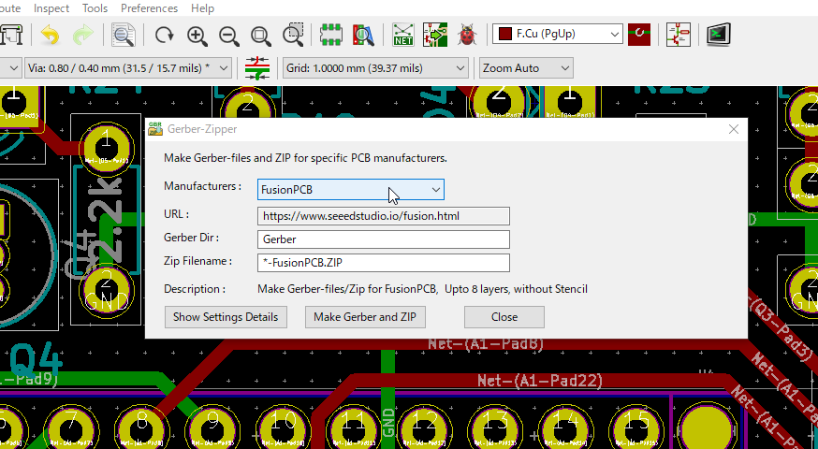Open the Route menu
Screen dimensions: 818x449
10,8
